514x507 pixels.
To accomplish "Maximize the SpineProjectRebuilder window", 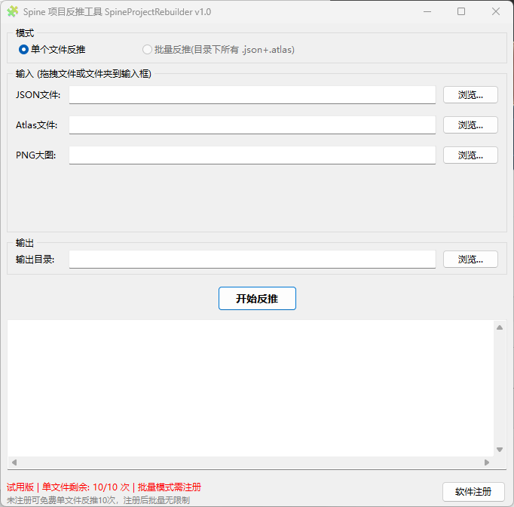I will 461,11.
